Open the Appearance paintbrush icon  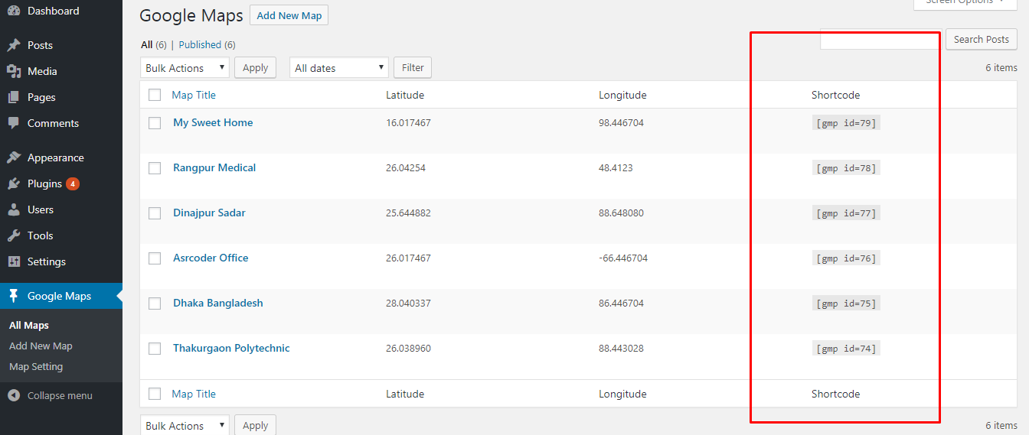click(14, 157)
